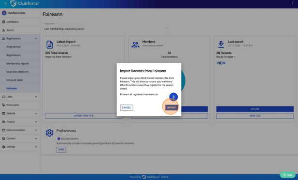This screenshot has height=180, width=298.
Task: Expand the Lotto section chevron
Action: click(36, 97)
